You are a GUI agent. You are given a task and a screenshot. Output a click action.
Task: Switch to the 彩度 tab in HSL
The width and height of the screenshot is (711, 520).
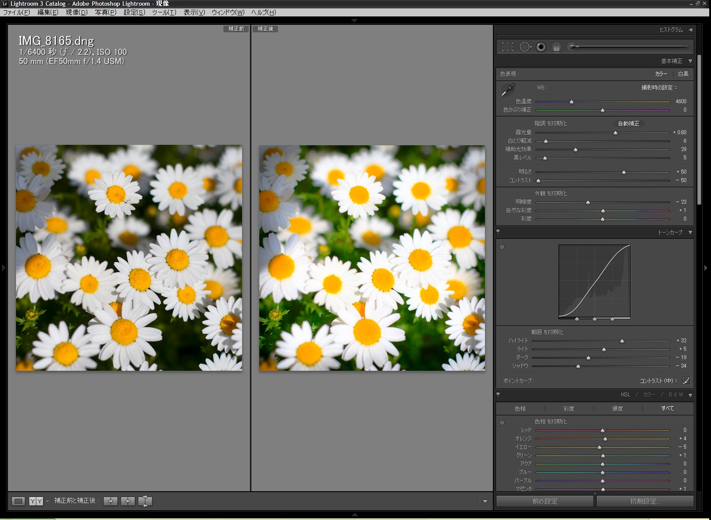(x=569, y=408)
